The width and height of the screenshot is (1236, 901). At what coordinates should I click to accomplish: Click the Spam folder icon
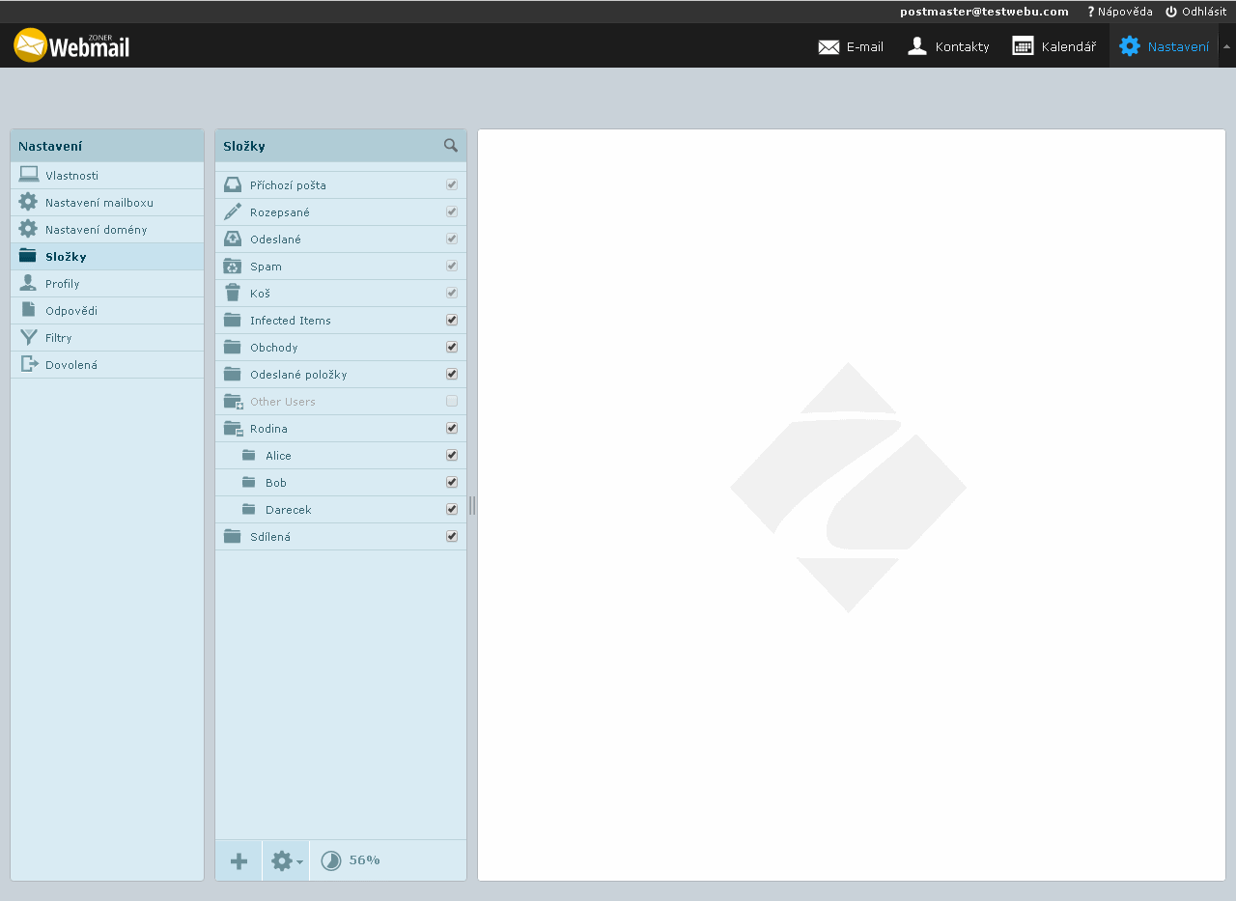(233, 267)
